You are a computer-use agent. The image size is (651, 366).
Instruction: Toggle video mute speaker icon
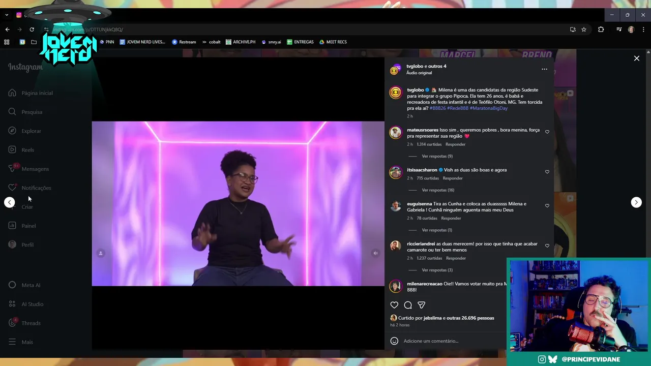(375, 253)
